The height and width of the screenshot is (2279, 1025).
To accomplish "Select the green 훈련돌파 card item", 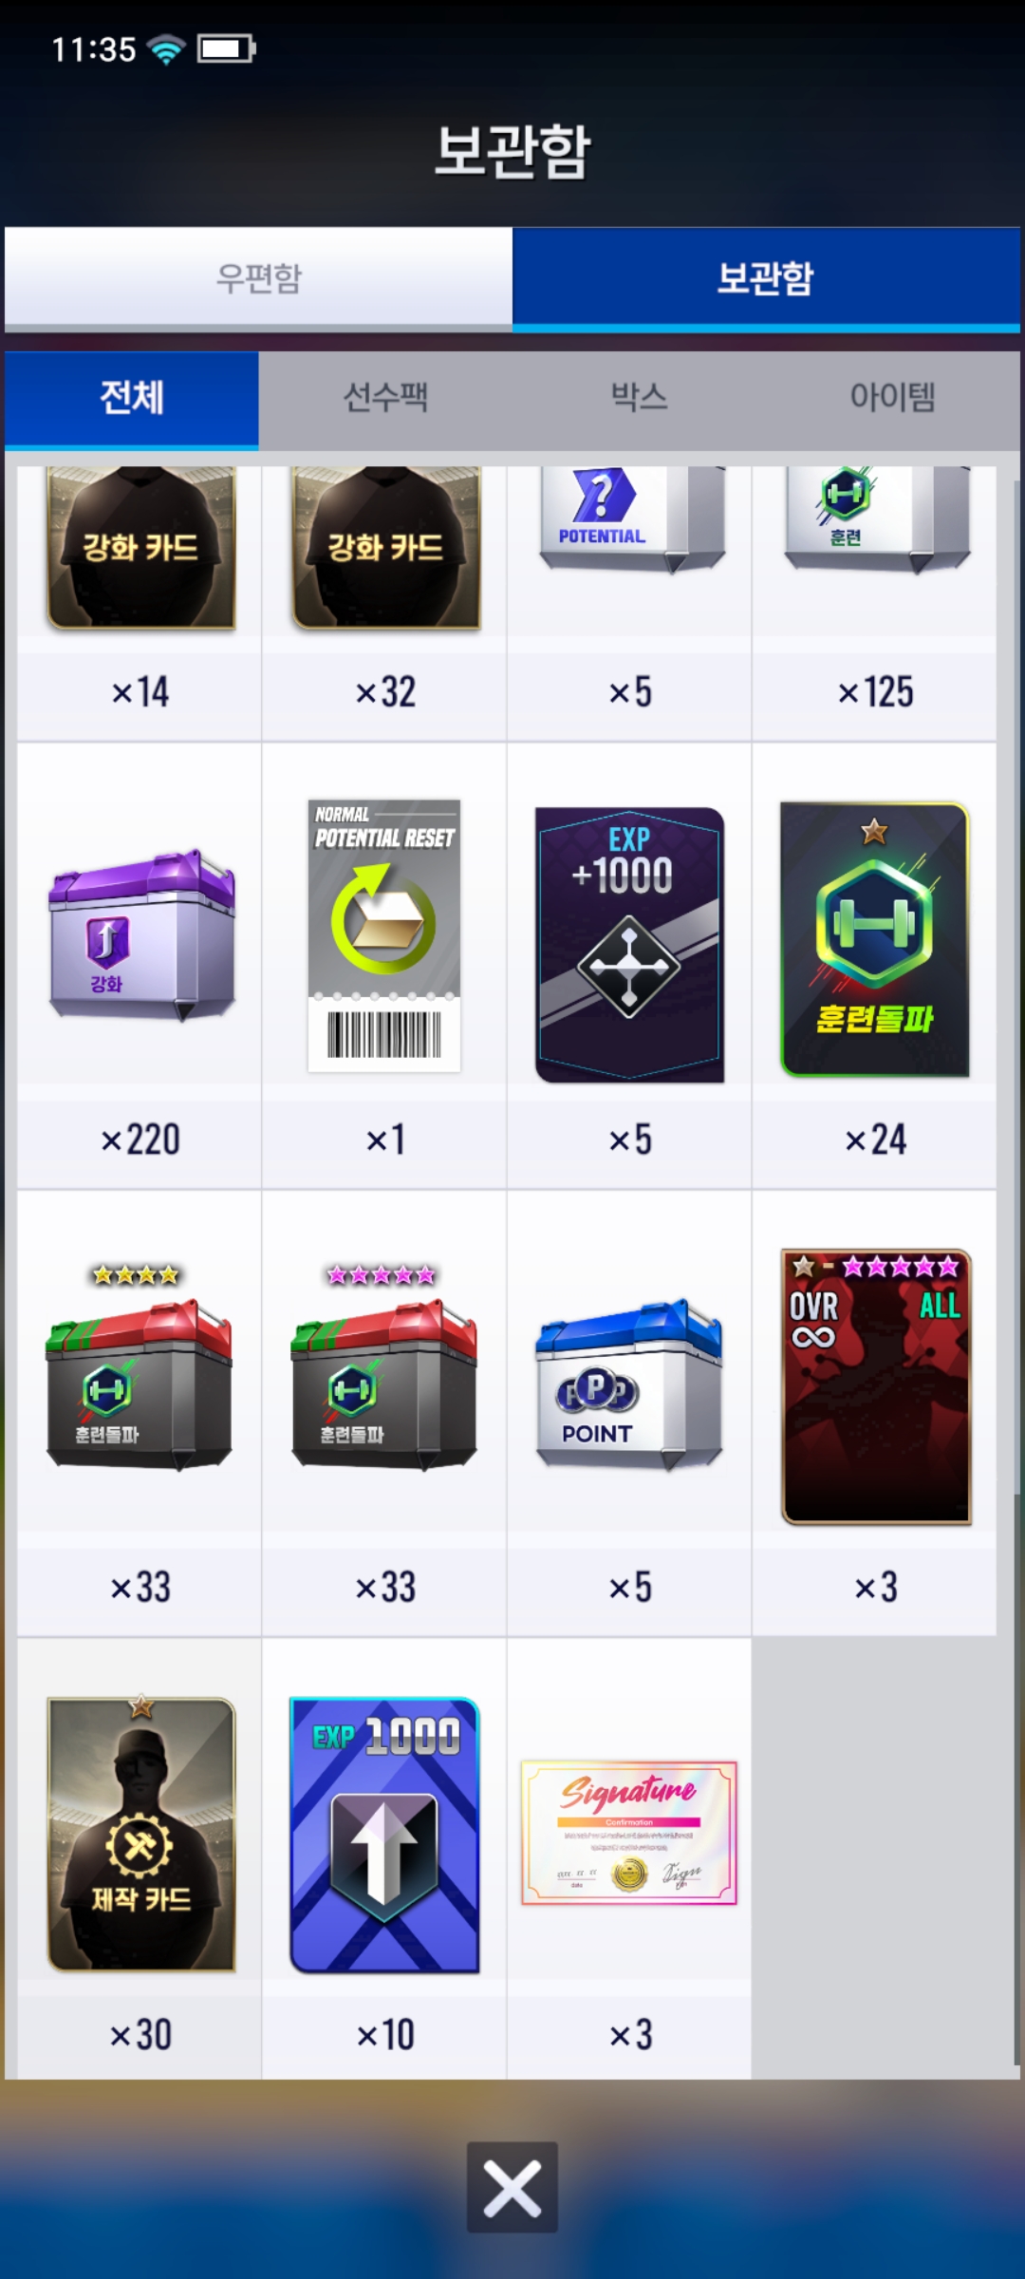I will point(874,939).
